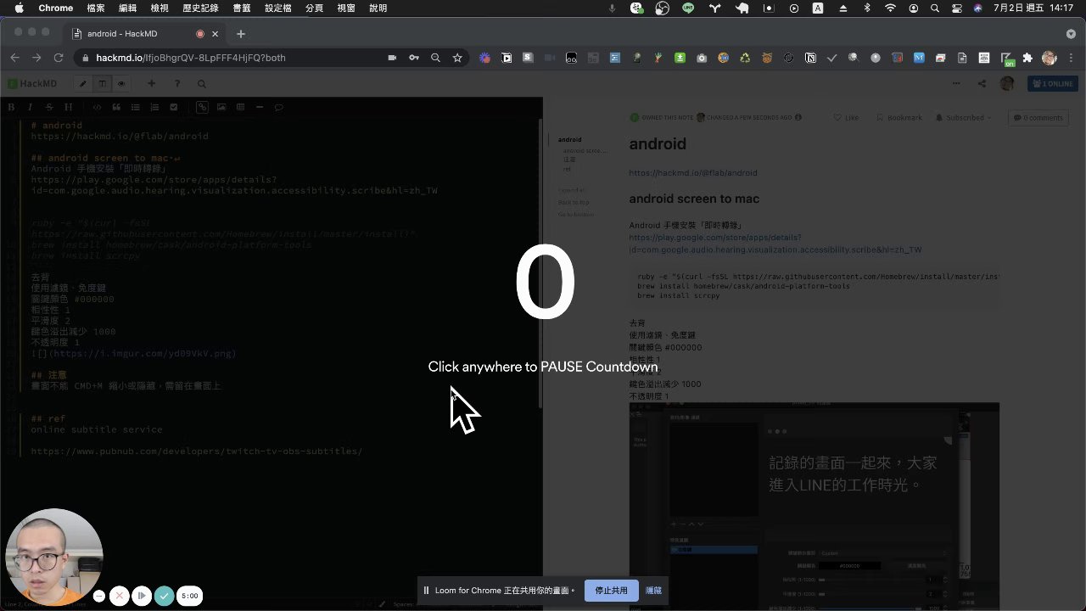This screenshot has height=611, width=1086.
Task: Click the HackMD new note plus icon
Action: (151, 84)
